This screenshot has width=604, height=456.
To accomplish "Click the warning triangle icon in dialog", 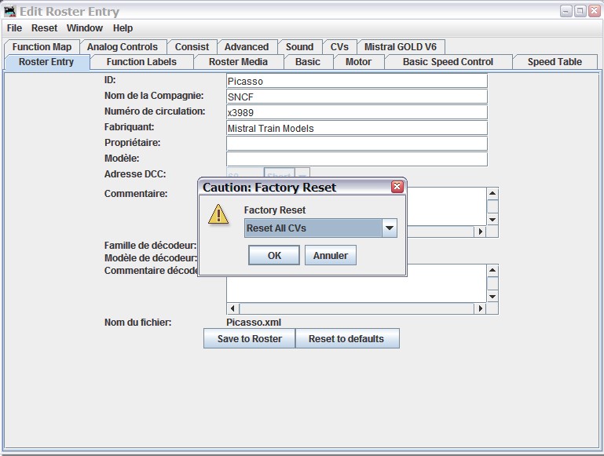I will coord(218,214).
